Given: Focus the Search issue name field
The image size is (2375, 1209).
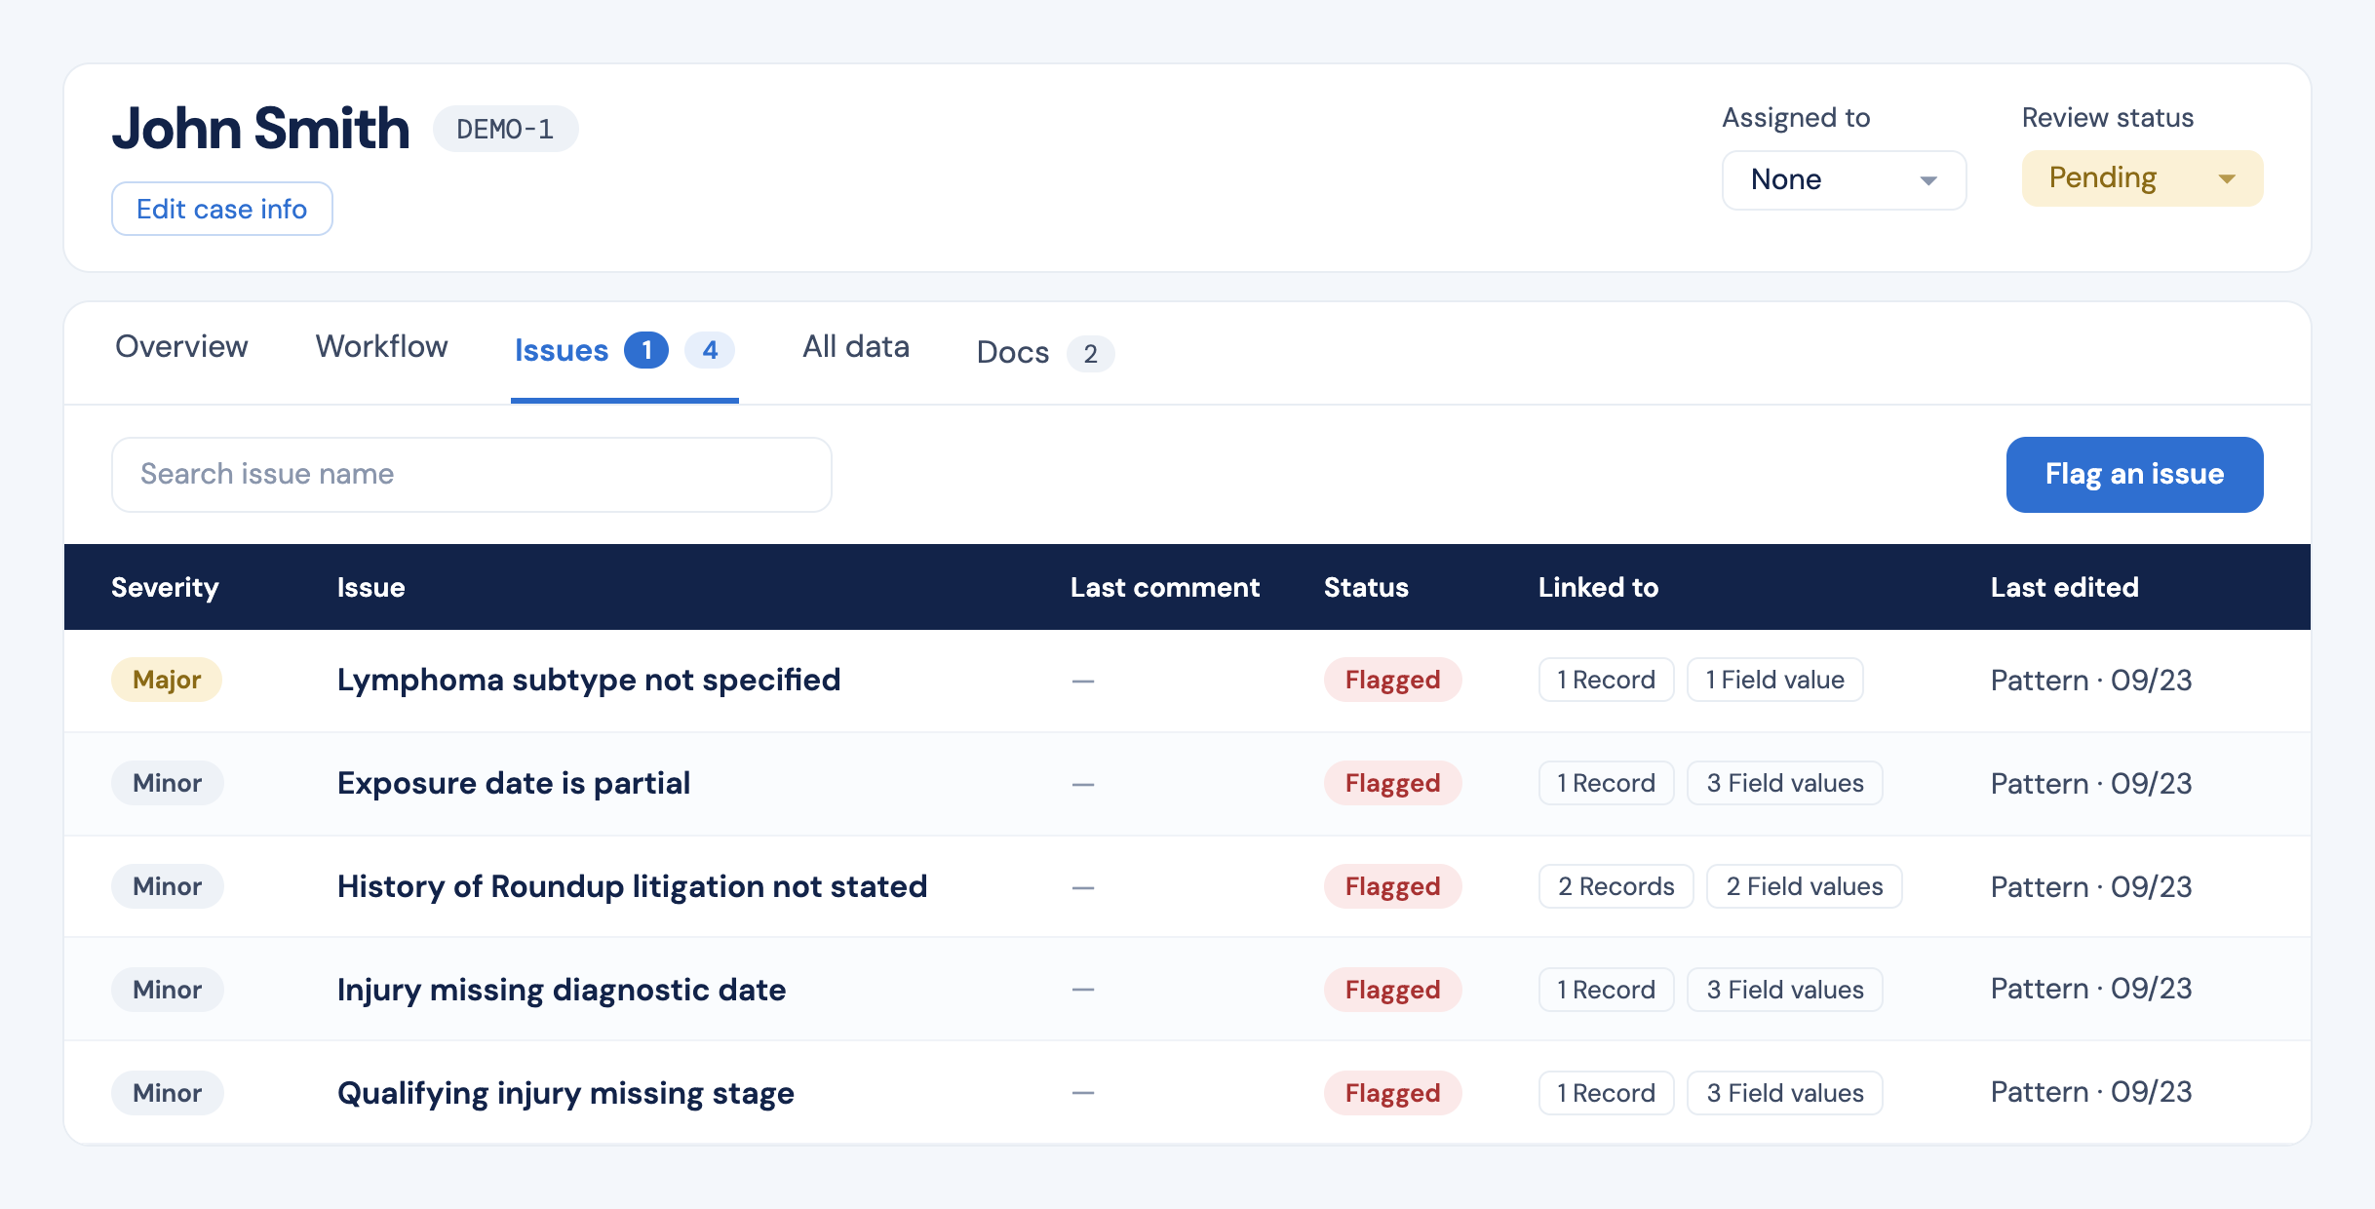Looking at the screenshot, I should click(472, 474).
